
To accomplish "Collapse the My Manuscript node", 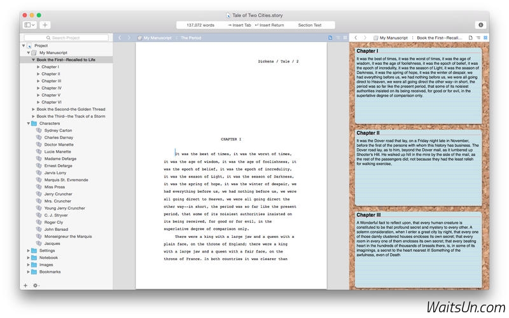I will [28, 53].
